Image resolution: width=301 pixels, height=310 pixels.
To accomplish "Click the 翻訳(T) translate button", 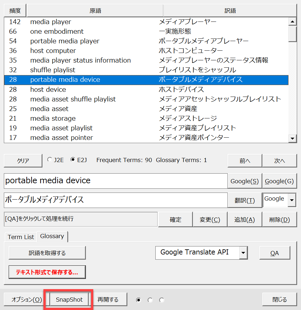I will tap(244, 201).
